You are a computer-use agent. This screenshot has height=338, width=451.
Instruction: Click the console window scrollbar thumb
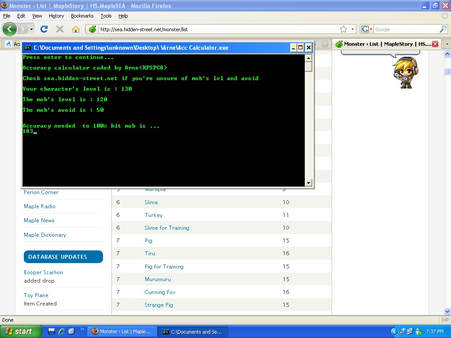308,67
